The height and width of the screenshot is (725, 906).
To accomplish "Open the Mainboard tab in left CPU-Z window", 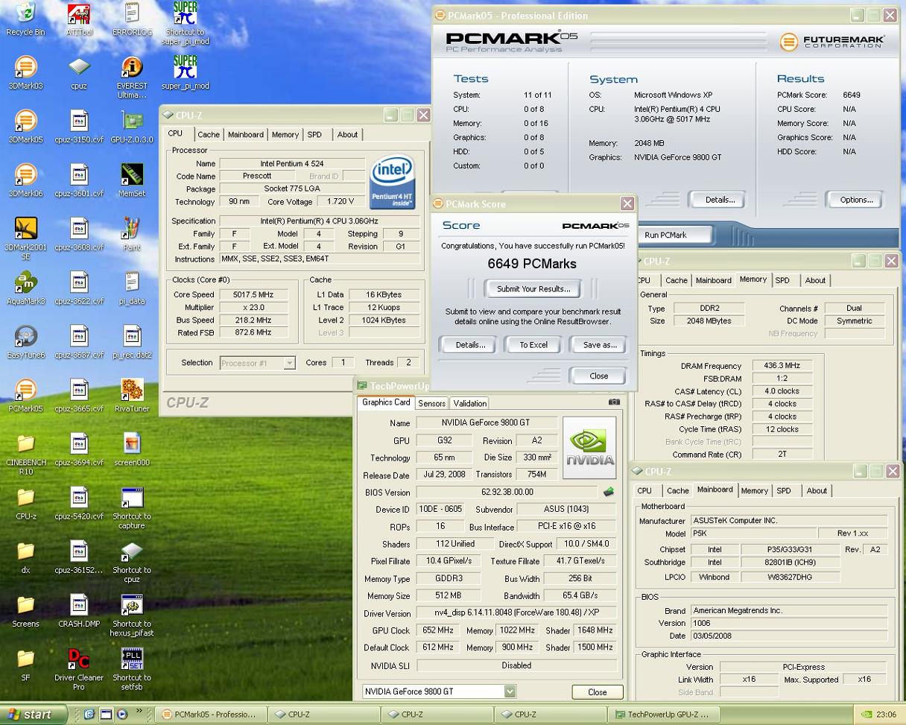I will tap(246, 135).
